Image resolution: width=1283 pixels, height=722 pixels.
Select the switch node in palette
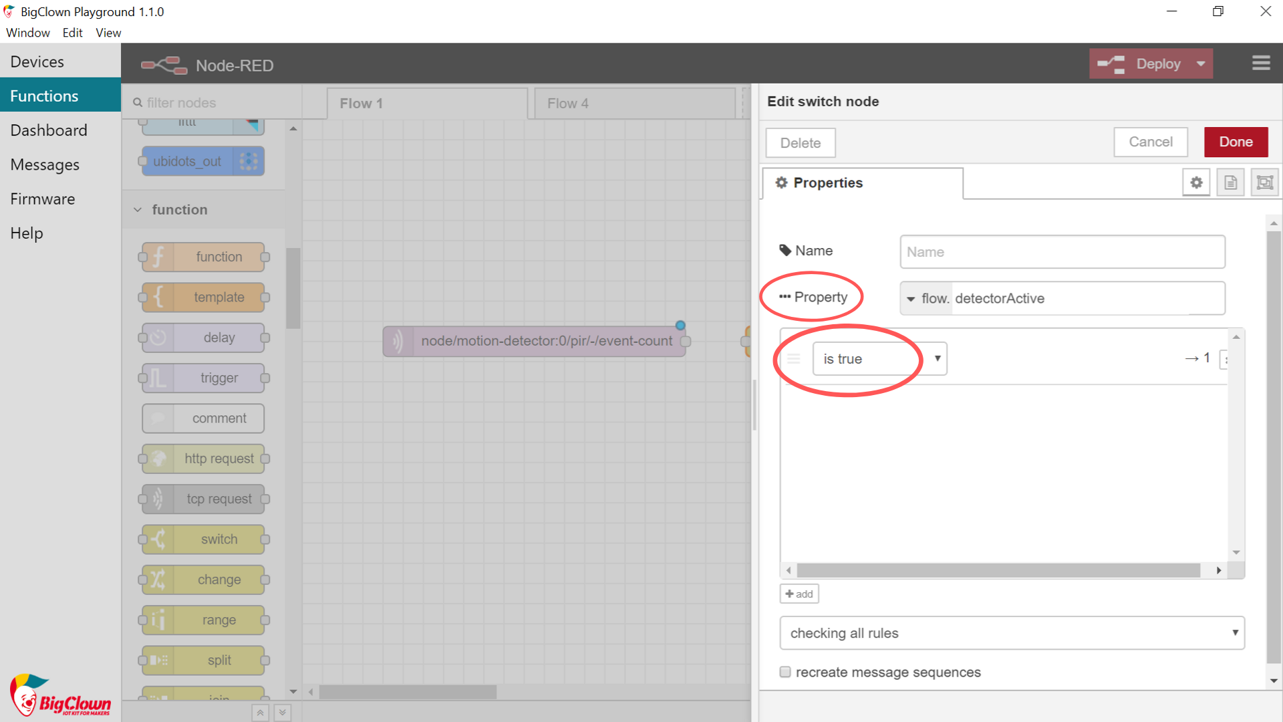[203, 539]
